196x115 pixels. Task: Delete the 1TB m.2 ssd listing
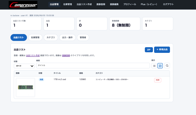point(158,80)
